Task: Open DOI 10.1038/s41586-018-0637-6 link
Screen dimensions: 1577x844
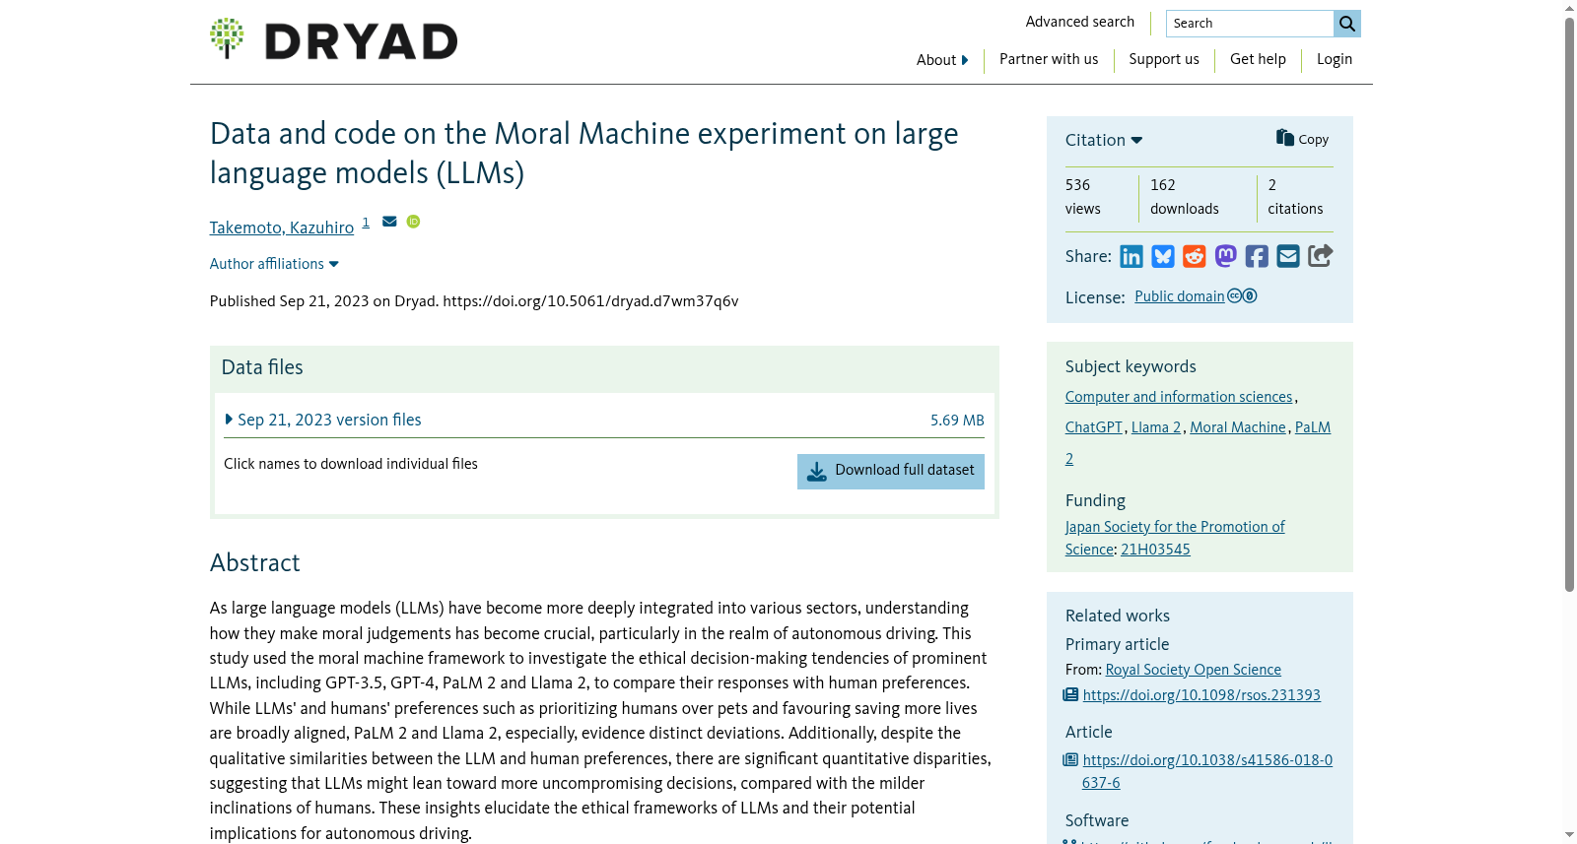Action: [1207, 760]
